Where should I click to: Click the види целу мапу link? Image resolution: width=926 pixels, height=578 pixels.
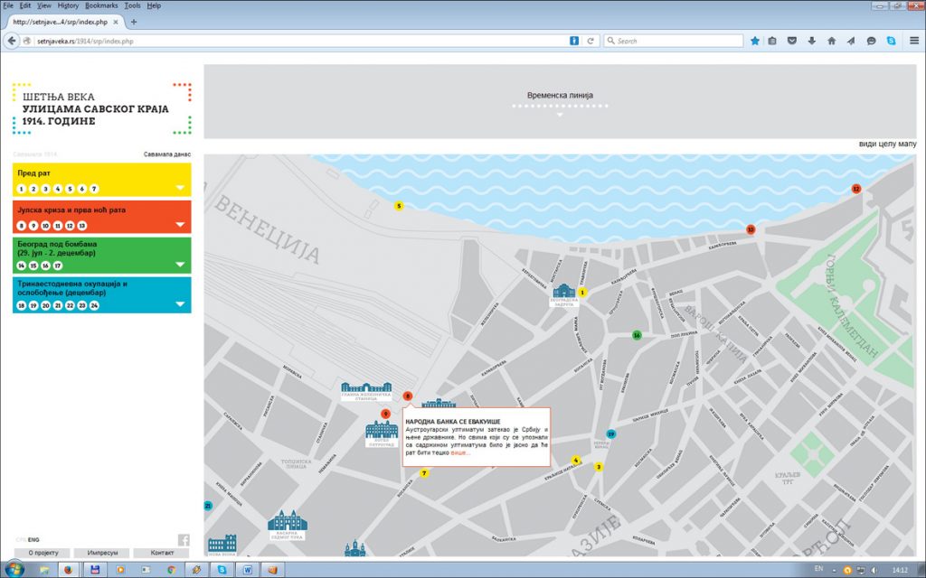tap(889, 144)
